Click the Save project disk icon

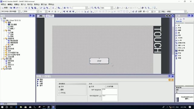pos(14,8)
